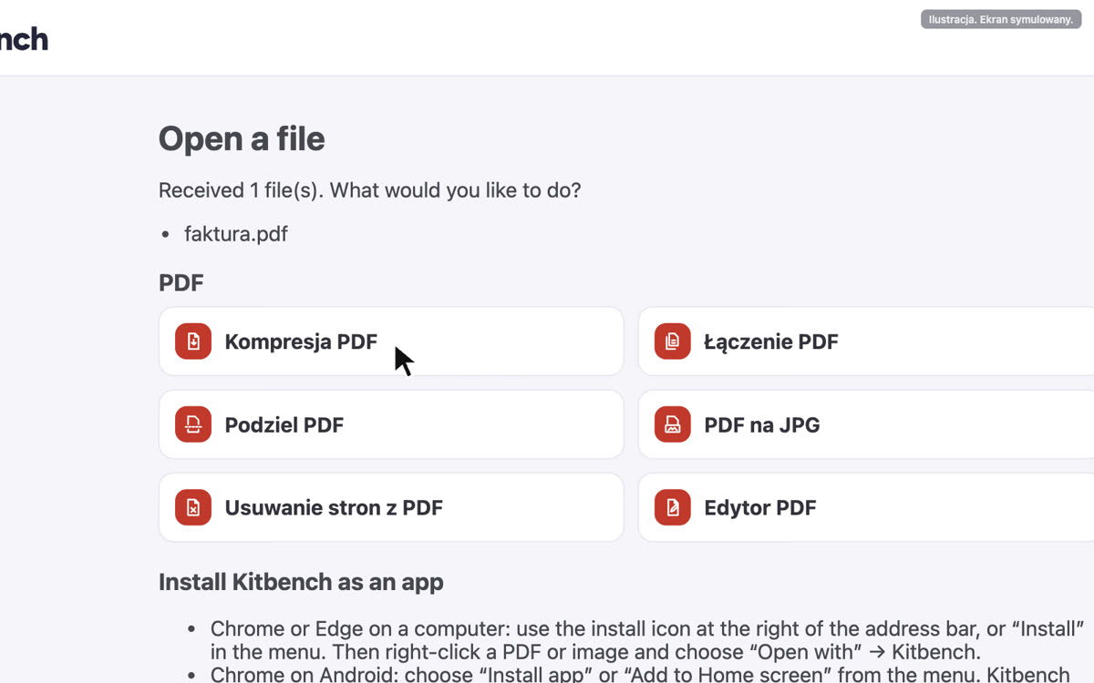The height and width of the screenshot is (683, 1094).
Task: Click the faktura.pdf file name
Action: coord(236,234)
